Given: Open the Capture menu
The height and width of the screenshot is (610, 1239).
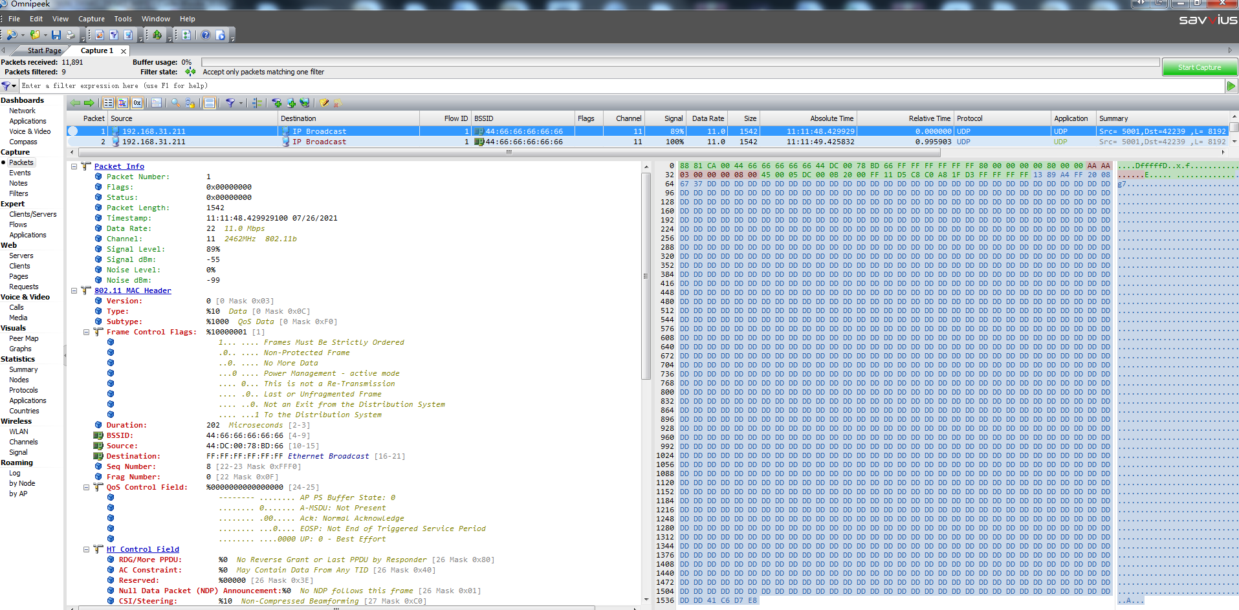Looking at the screenshot, I should (x=91, y=19).
